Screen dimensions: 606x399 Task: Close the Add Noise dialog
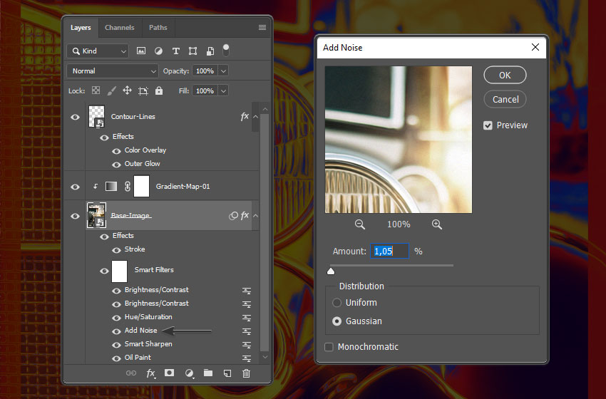(535, 47)
